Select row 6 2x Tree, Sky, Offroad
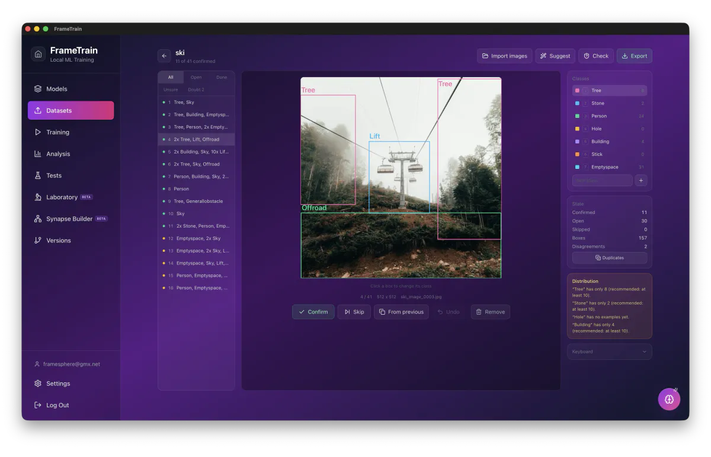 tap(196, 164)
